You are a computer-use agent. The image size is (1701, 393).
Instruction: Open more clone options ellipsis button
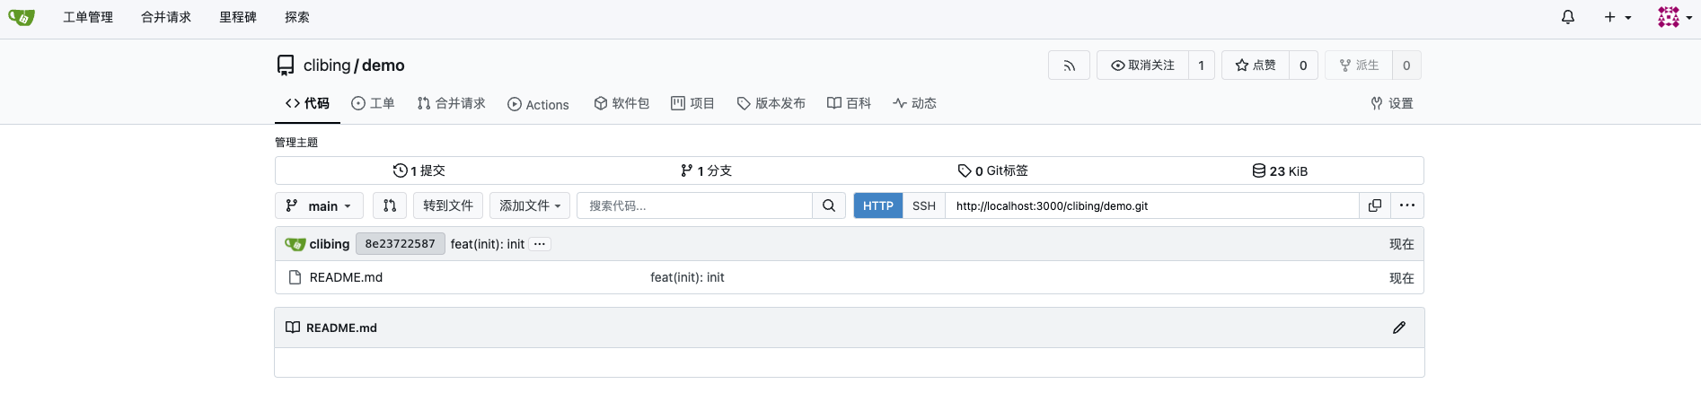point(1406,205)
